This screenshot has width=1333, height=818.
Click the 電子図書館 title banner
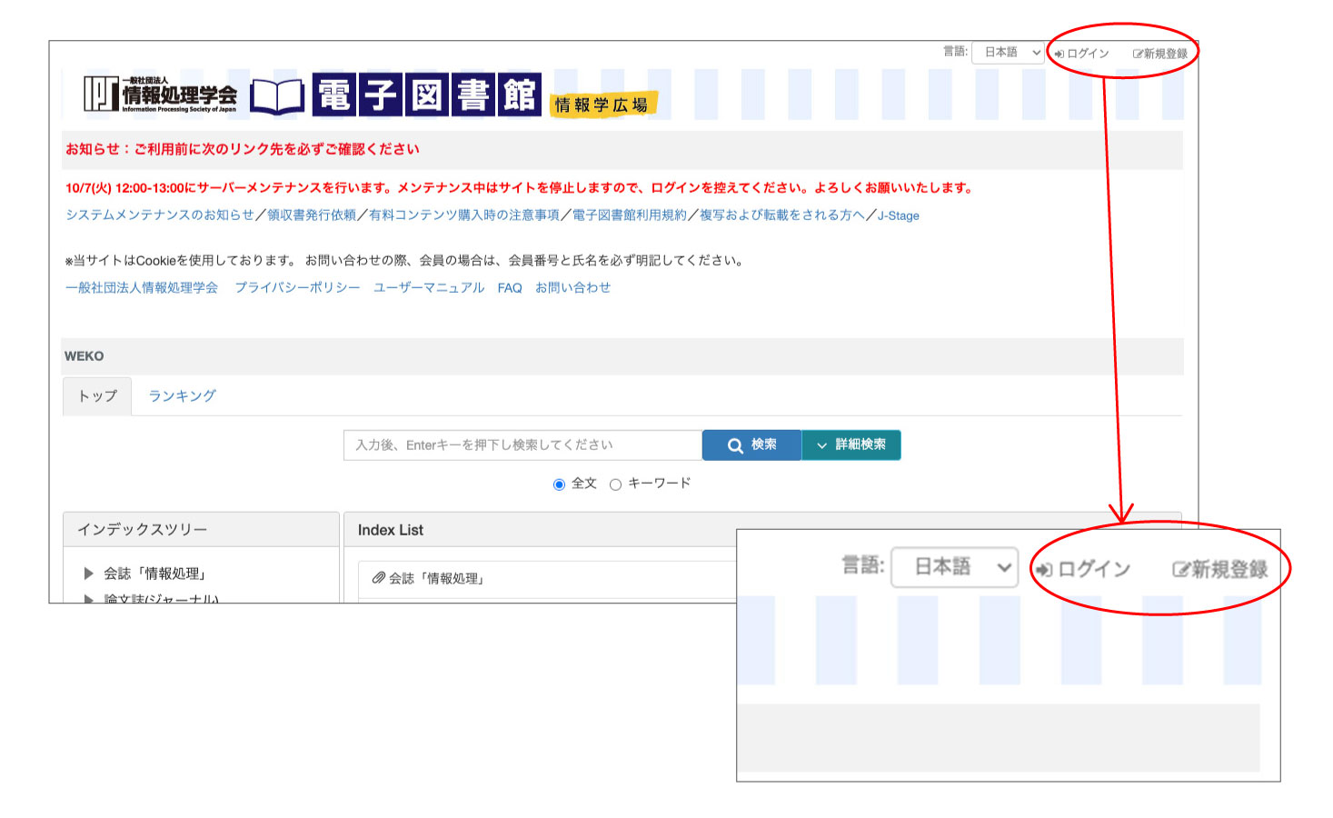pyautogui.click(x=426, y=95)
